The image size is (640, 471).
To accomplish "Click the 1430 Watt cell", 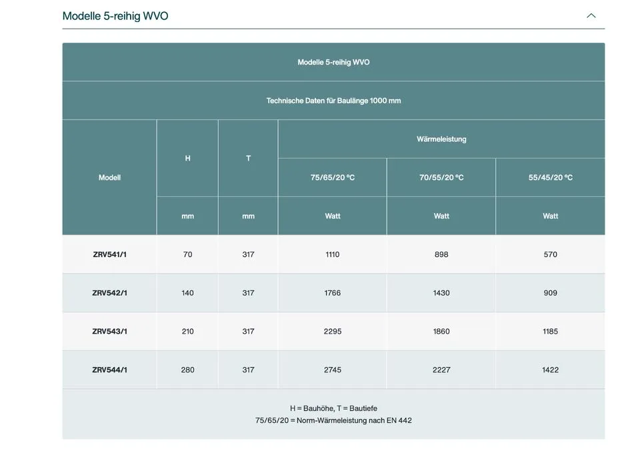I will [x=441, y=293].
